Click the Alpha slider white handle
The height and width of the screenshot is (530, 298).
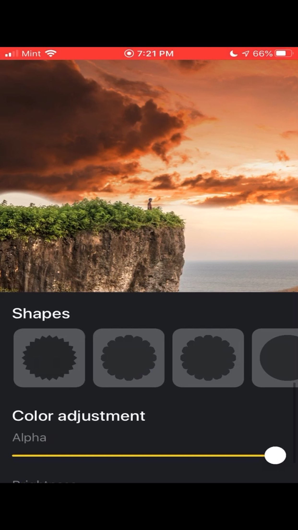point(275,455)
